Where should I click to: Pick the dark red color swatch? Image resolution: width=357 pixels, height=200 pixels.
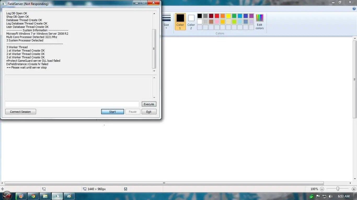pyautogui.click(x=211, y=16)
